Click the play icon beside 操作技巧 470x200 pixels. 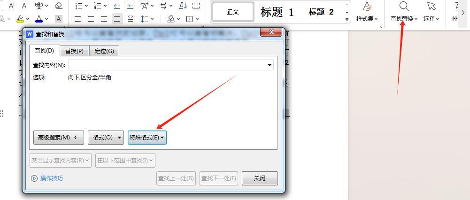pos(34,178)
